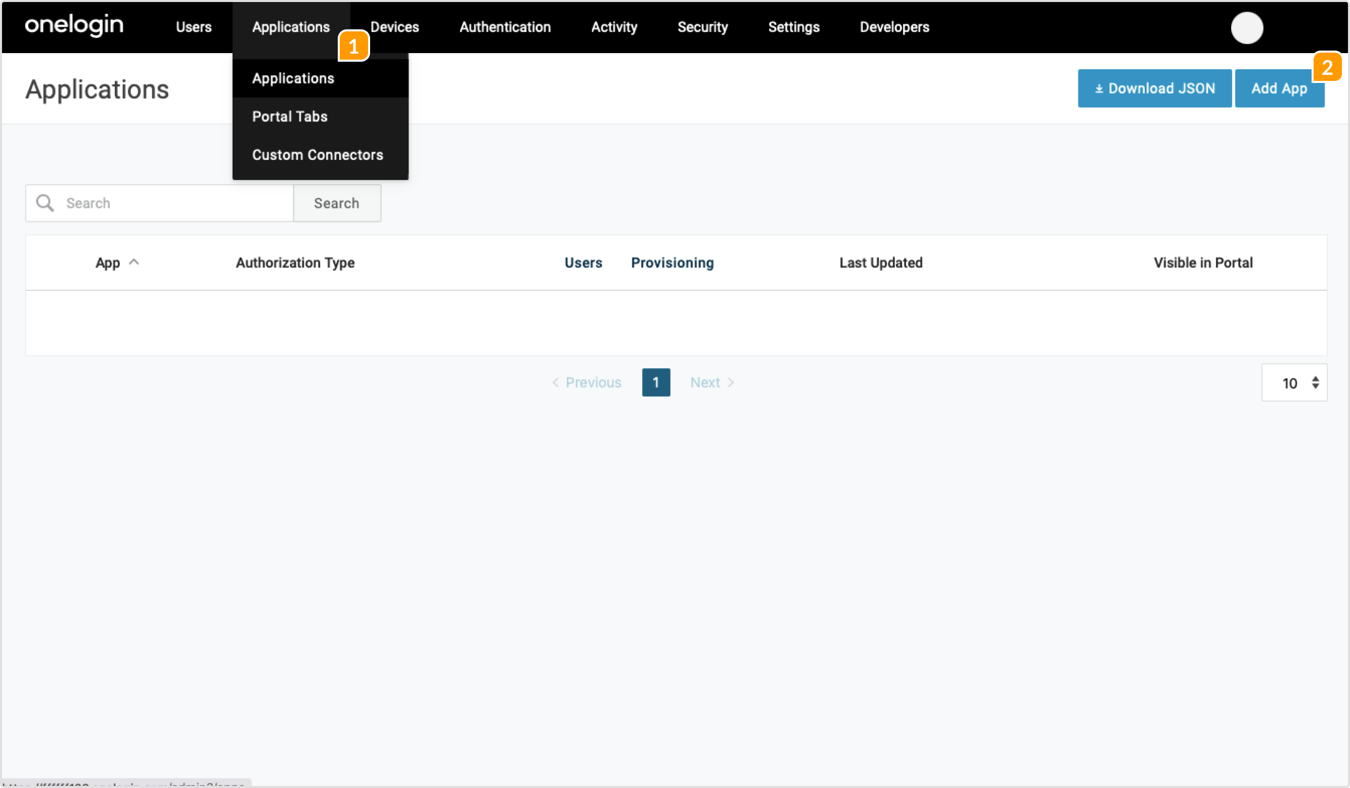
Task: Click the Add App button
Action: 1279,88
